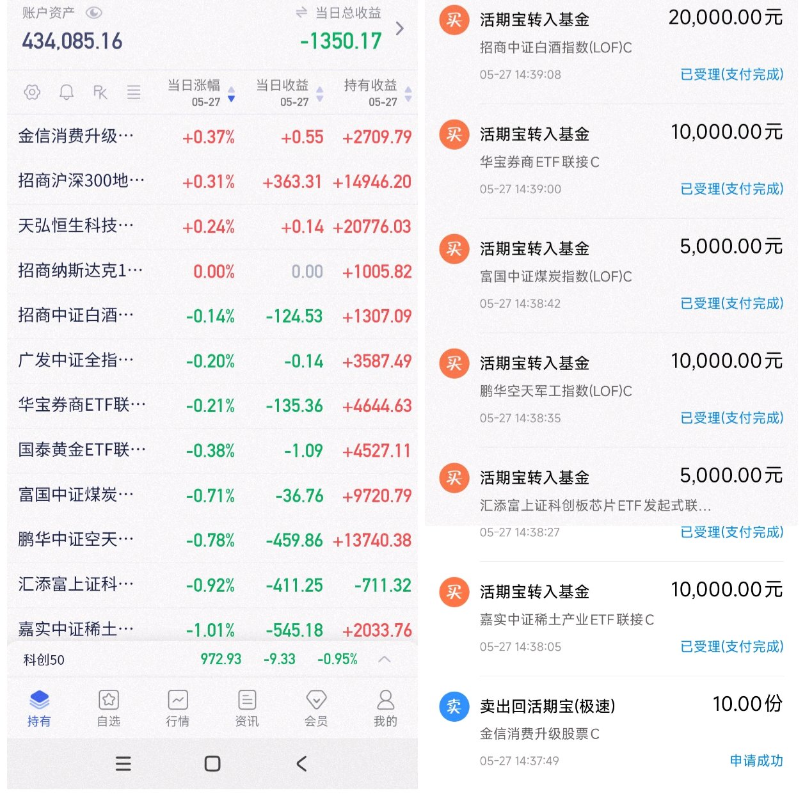
Task: Open 富国中证煤炭 holding row
Action: [212, 495]
